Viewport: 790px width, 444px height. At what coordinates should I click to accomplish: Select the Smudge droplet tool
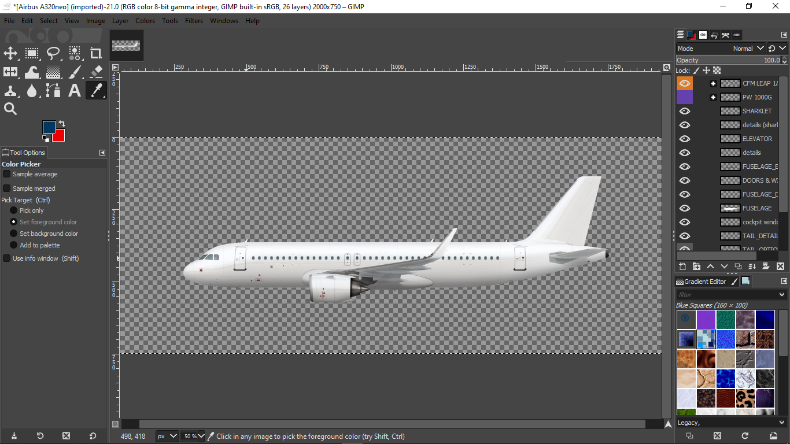(x=32, y=91)
